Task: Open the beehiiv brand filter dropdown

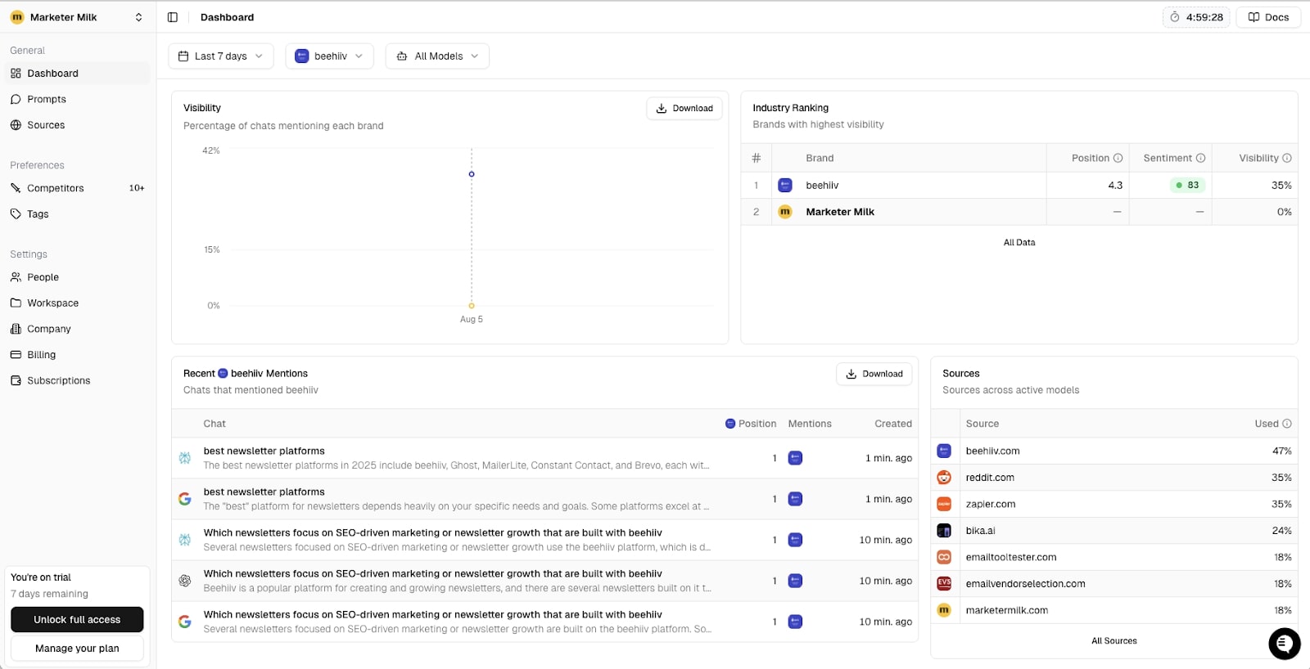Action: [x=329, y=56]
